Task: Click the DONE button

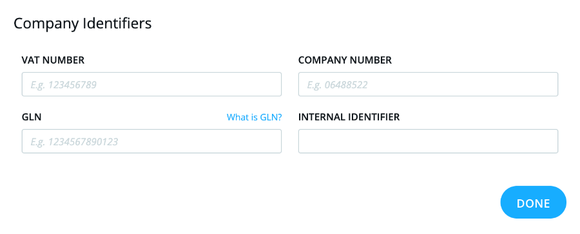Action: point(533,203)
